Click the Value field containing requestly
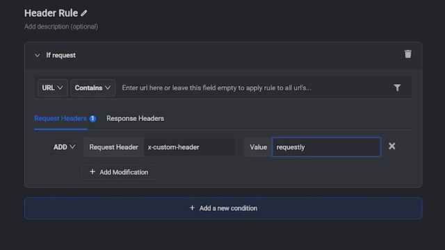This screenshot has height=250, width=445. pos(326,147)
